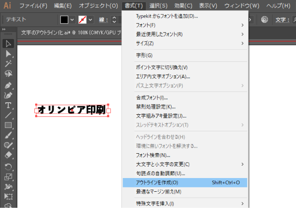Expand the フォント(F) submenu
The image size is (296, 208).
pyautogui.click(x=185, y=25)
